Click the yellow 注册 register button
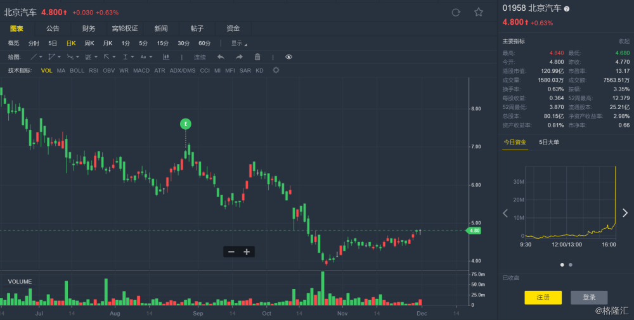634x320 pixels. [x=543, y=297]
